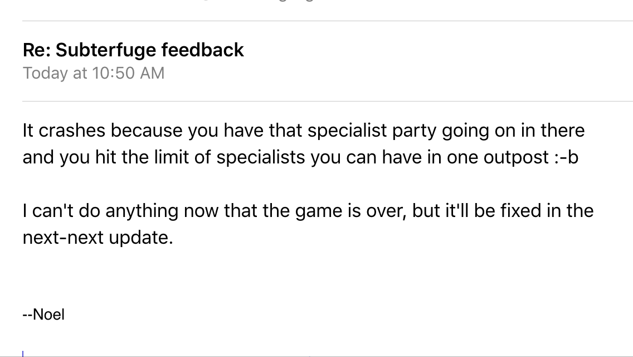Click the 'next-next update.' text
The image size is (633, 357).
tap(98, 238)
